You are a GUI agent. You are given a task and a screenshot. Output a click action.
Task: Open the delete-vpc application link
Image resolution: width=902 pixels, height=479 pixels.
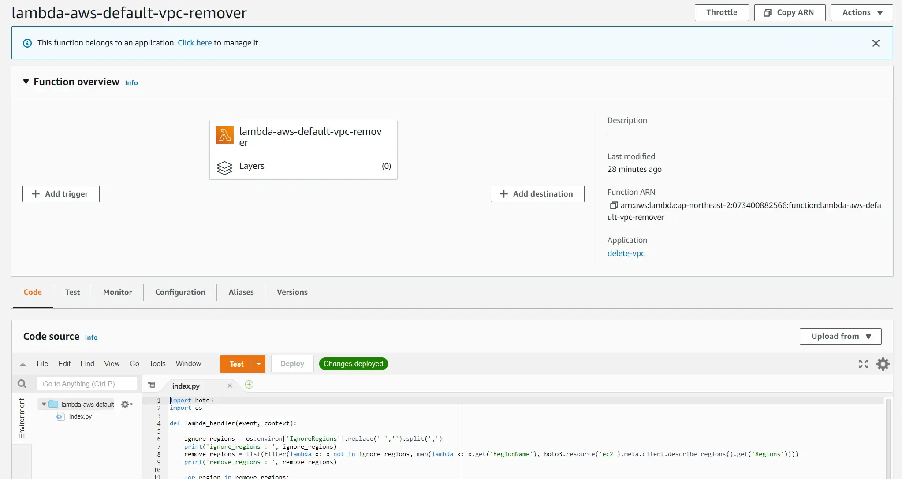pyautogui.click(x=626, y=253)
